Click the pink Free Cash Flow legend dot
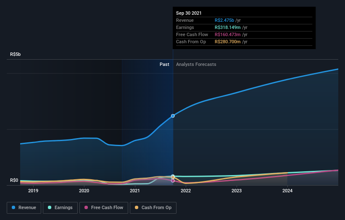Screen dimensions: 345x220 (86, 207)
